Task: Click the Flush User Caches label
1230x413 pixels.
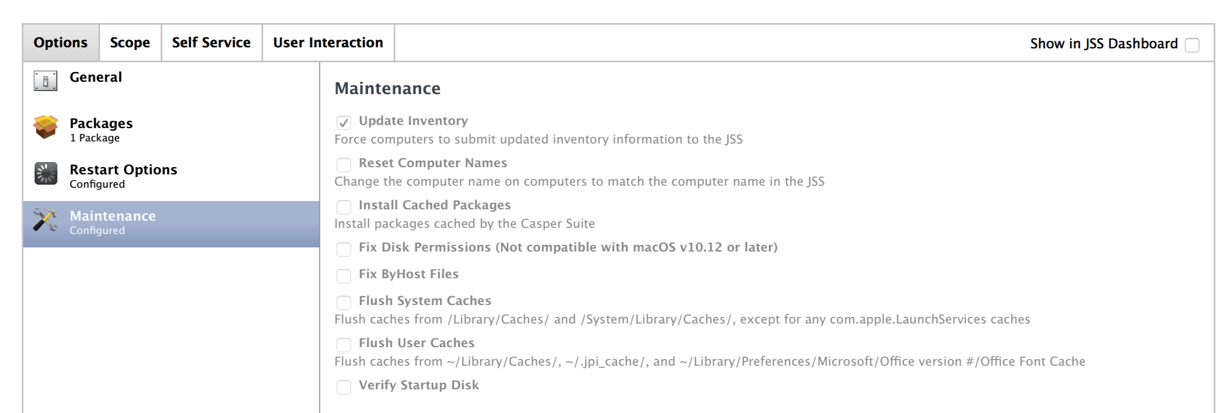Action: [417, 343]
